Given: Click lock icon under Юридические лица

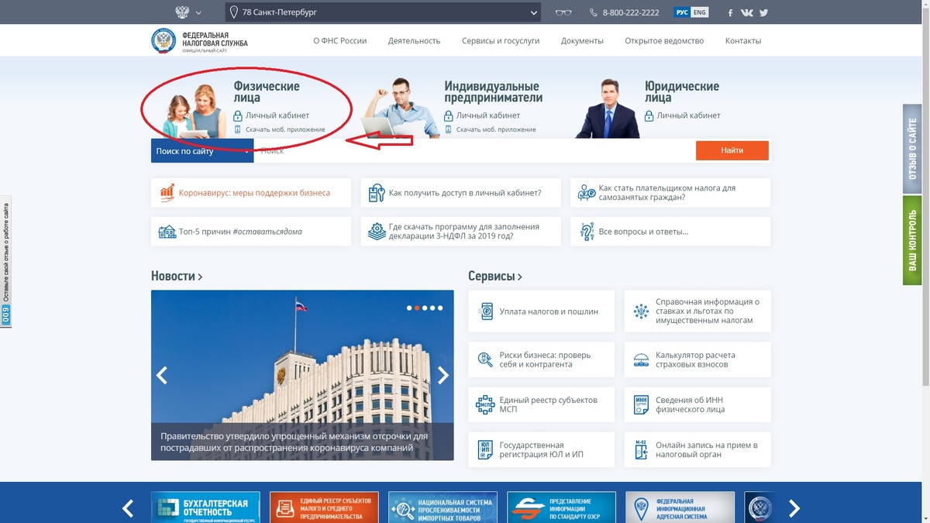Looking at the screenshot, I should pyautogui.click(x=649, y=115).
